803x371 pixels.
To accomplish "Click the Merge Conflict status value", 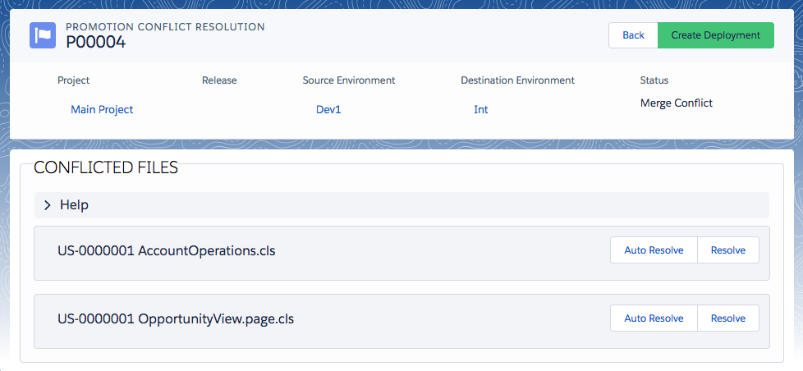I will (676, 103).
